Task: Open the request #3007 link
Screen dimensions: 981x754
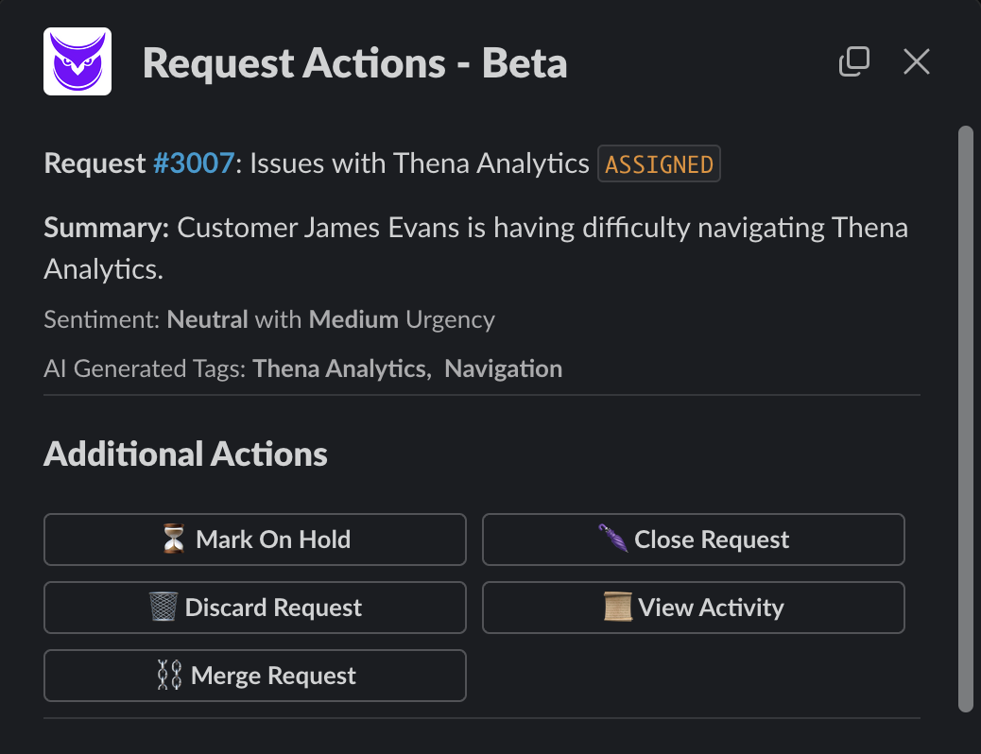Action: (193, 163)
